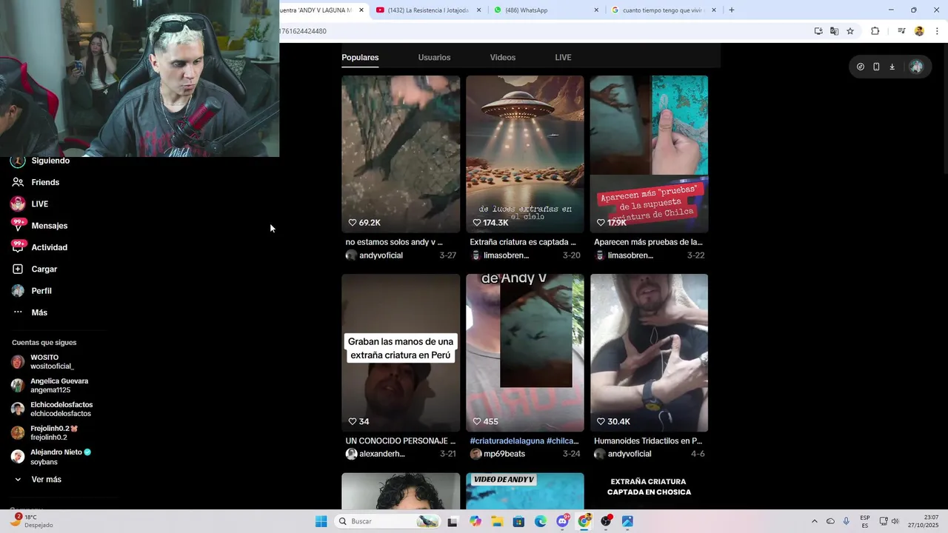948x533 pixels.
Task: Click install app icon in address bar
Action: click(818, 31)
